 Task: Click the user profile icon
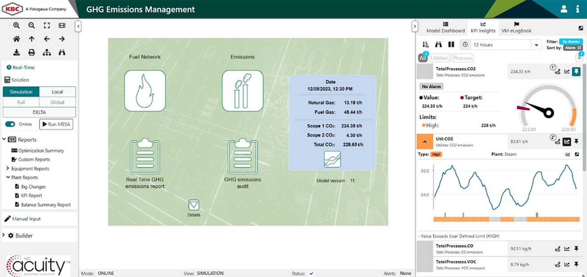[x=564, y=9]
